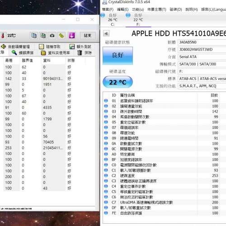
Task: Open the 編輯(E) menu
Action: (123, 9)
